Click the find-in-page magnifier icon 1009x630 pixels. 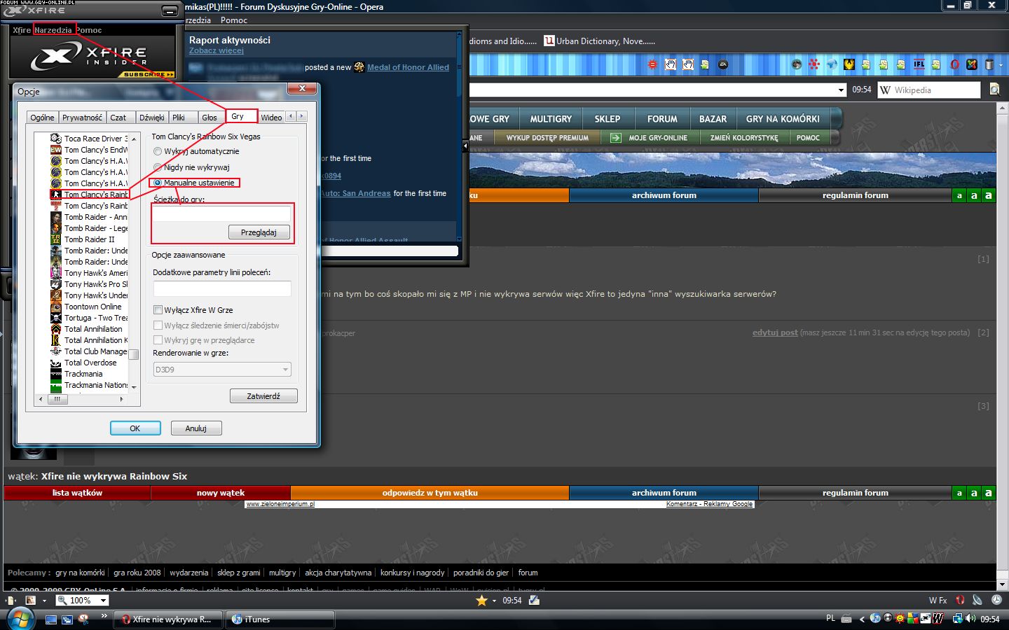click(x=994, y=90)
